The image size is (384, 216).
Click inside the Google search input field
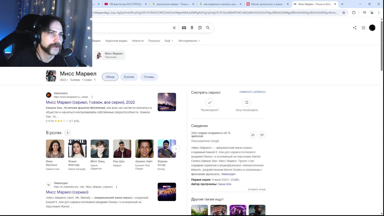tap(130, 28)
